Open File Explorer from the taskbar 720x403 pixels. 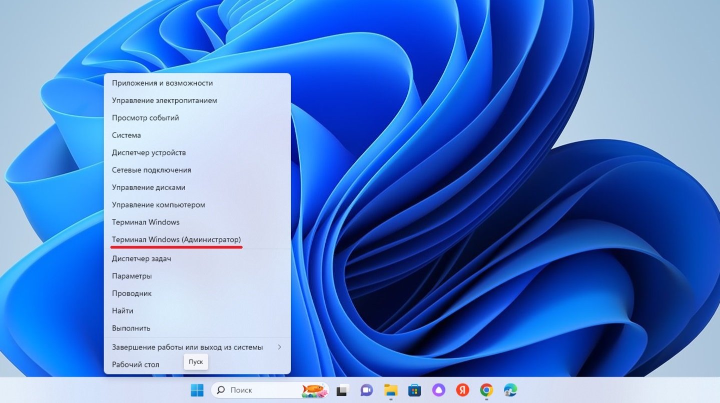[391, 390]
